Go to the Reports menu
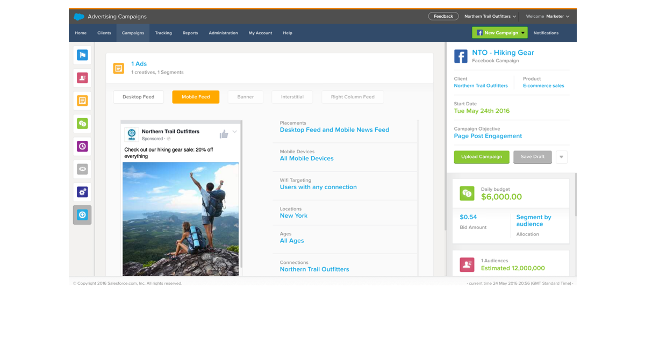 (190, 33)
